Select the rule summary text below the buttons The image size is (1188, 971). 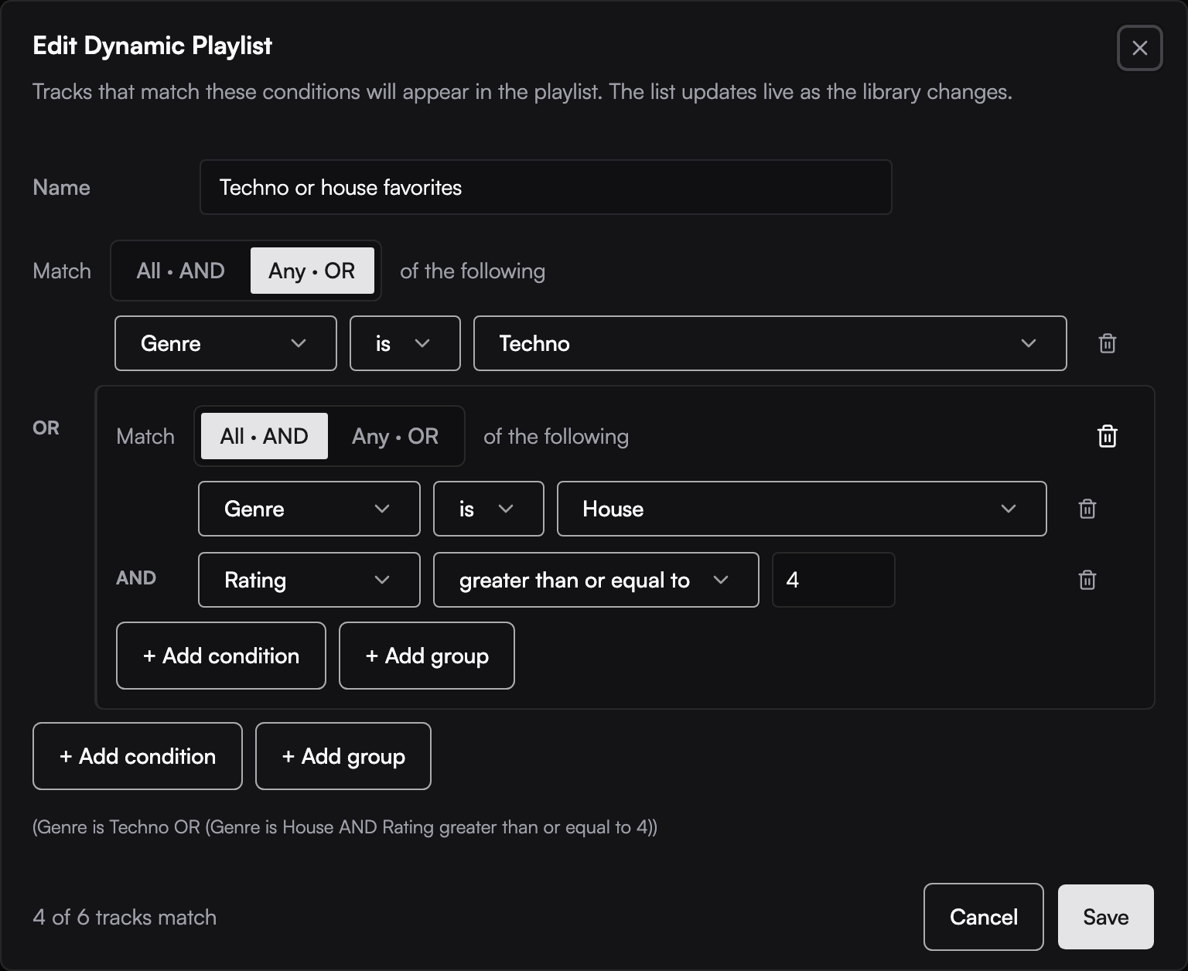pos(345,827)
